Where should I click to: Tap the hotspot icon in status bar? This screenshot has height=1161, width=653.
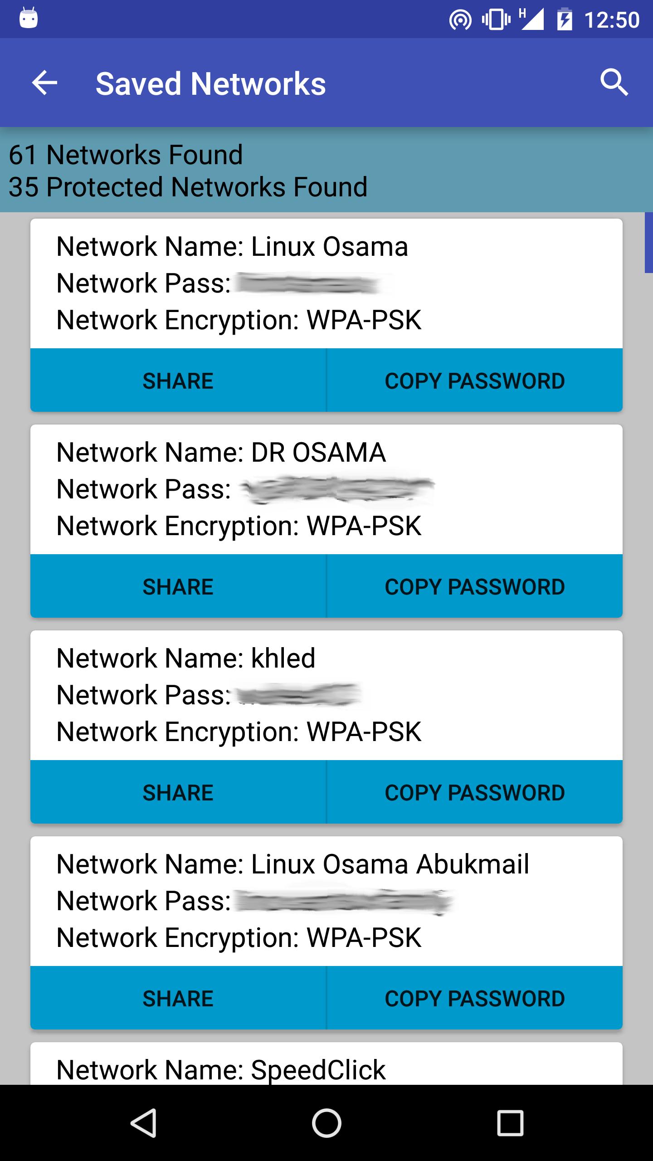tap(460, 20)
